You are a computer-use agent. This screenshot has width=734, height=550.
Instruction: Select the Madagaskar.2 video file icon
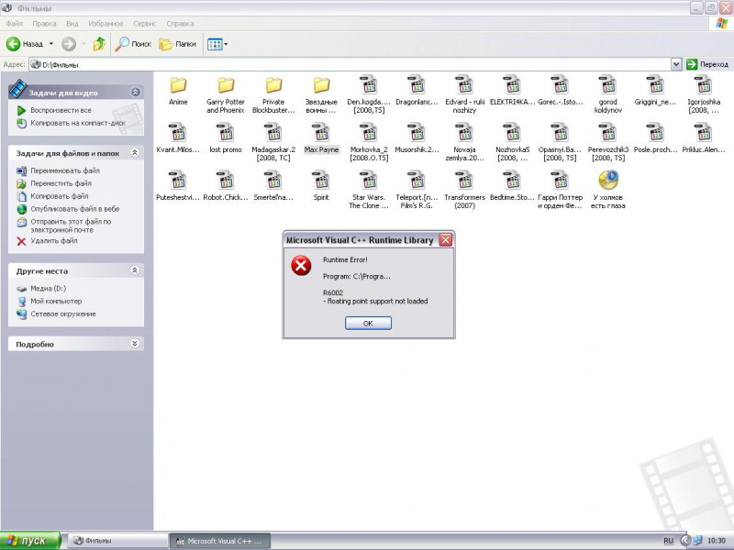pyautogui.click(x=273, y=132)
